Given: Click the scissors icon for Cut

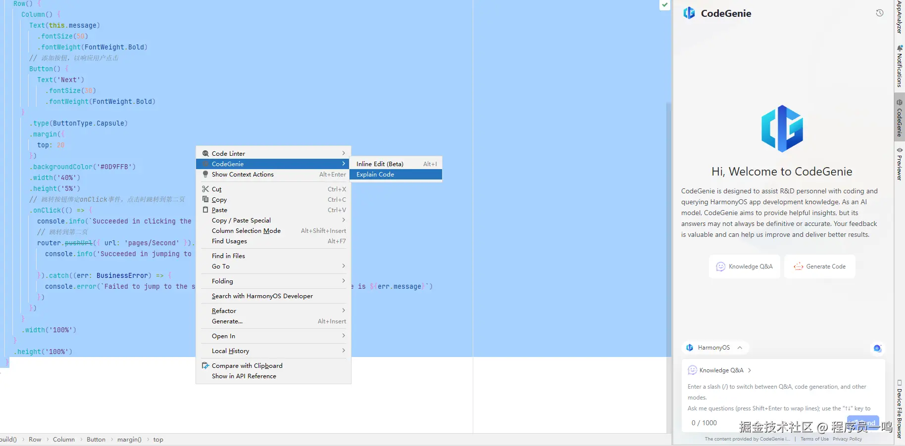Looking at the screenshot, I should 205,189.
